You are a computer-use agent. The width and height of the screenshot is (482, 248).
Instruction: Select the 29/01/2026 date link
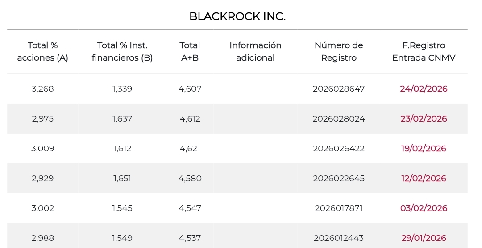[x=424, y=238]
